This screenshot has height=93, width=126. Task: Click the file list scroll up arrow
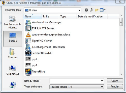point(121,16)
